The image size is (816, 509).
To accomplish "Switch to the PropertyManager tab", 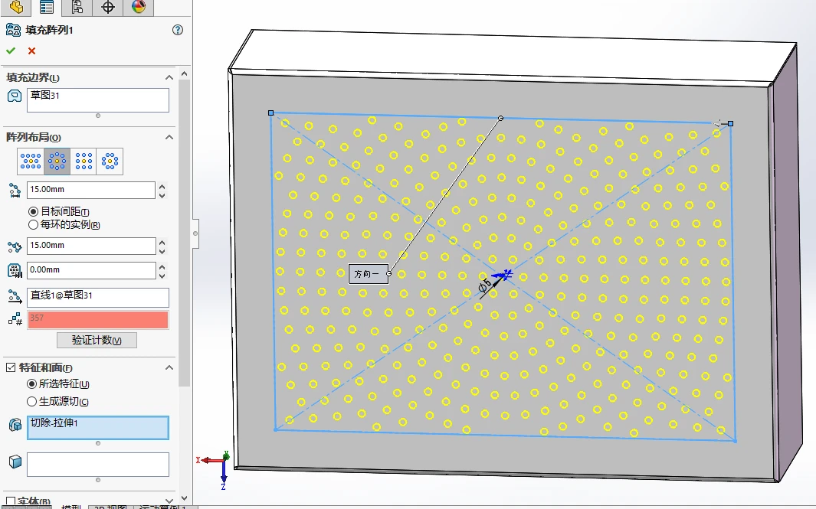I will 46,7.
